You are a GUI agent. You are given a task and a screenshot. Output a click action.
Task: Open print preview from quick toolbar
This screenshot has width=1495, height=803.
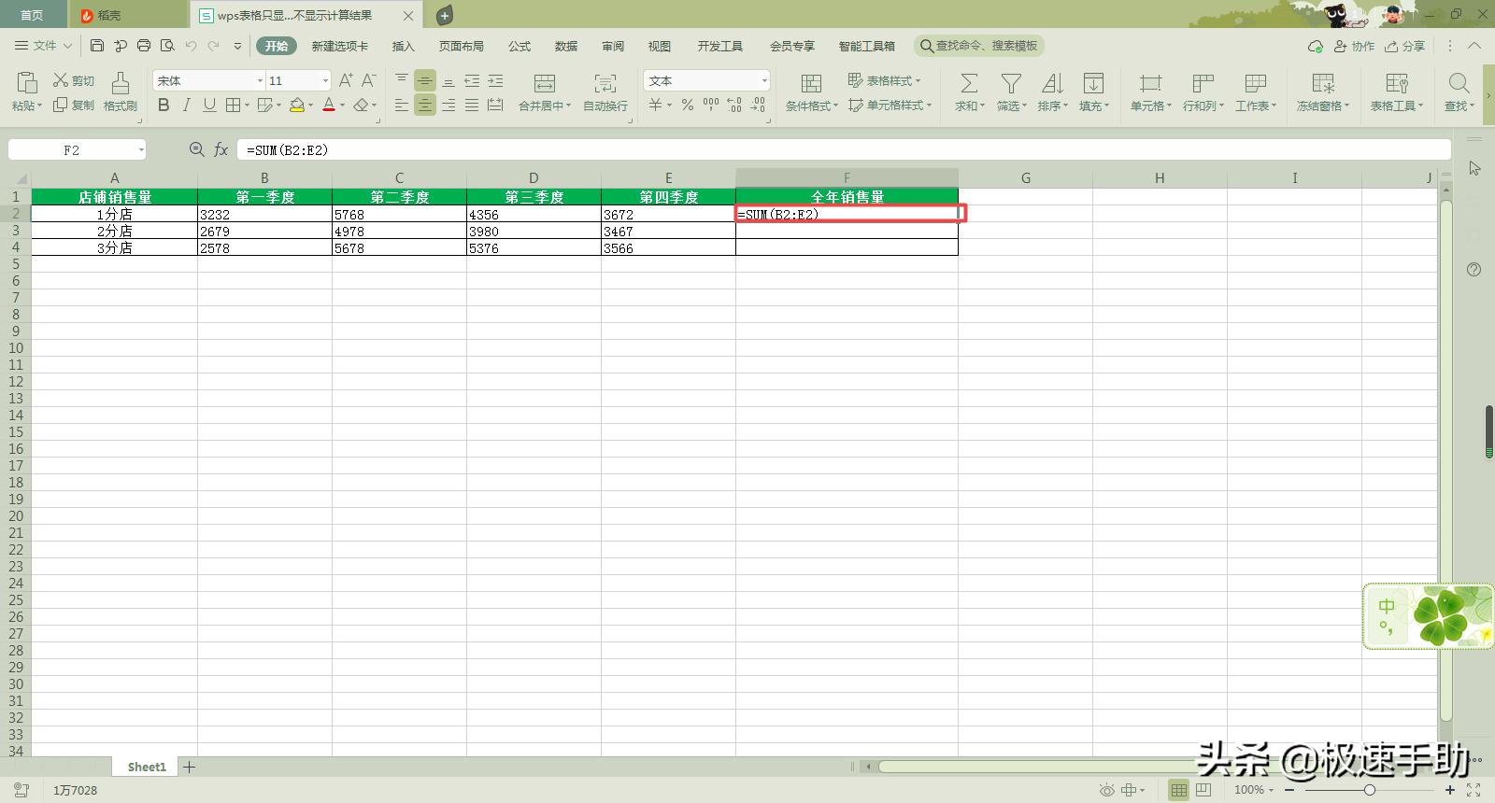coord(167,46)
